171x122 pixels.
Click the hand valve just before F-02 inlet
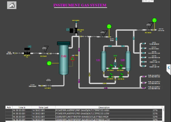click(x=54, y=53)
